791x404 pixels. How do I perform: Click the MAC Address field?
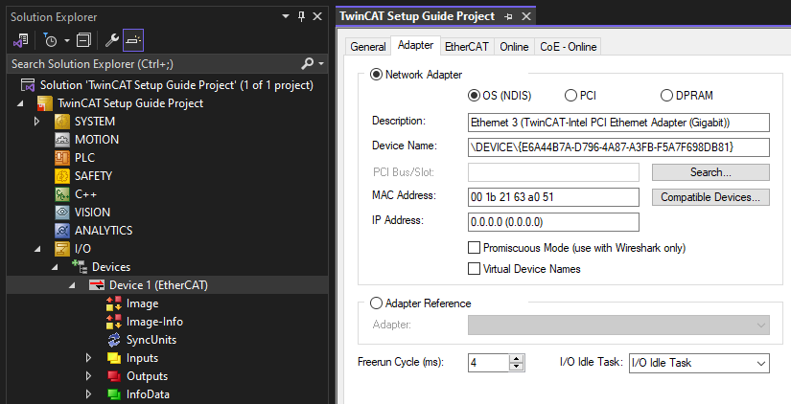[x=553, y=197]
